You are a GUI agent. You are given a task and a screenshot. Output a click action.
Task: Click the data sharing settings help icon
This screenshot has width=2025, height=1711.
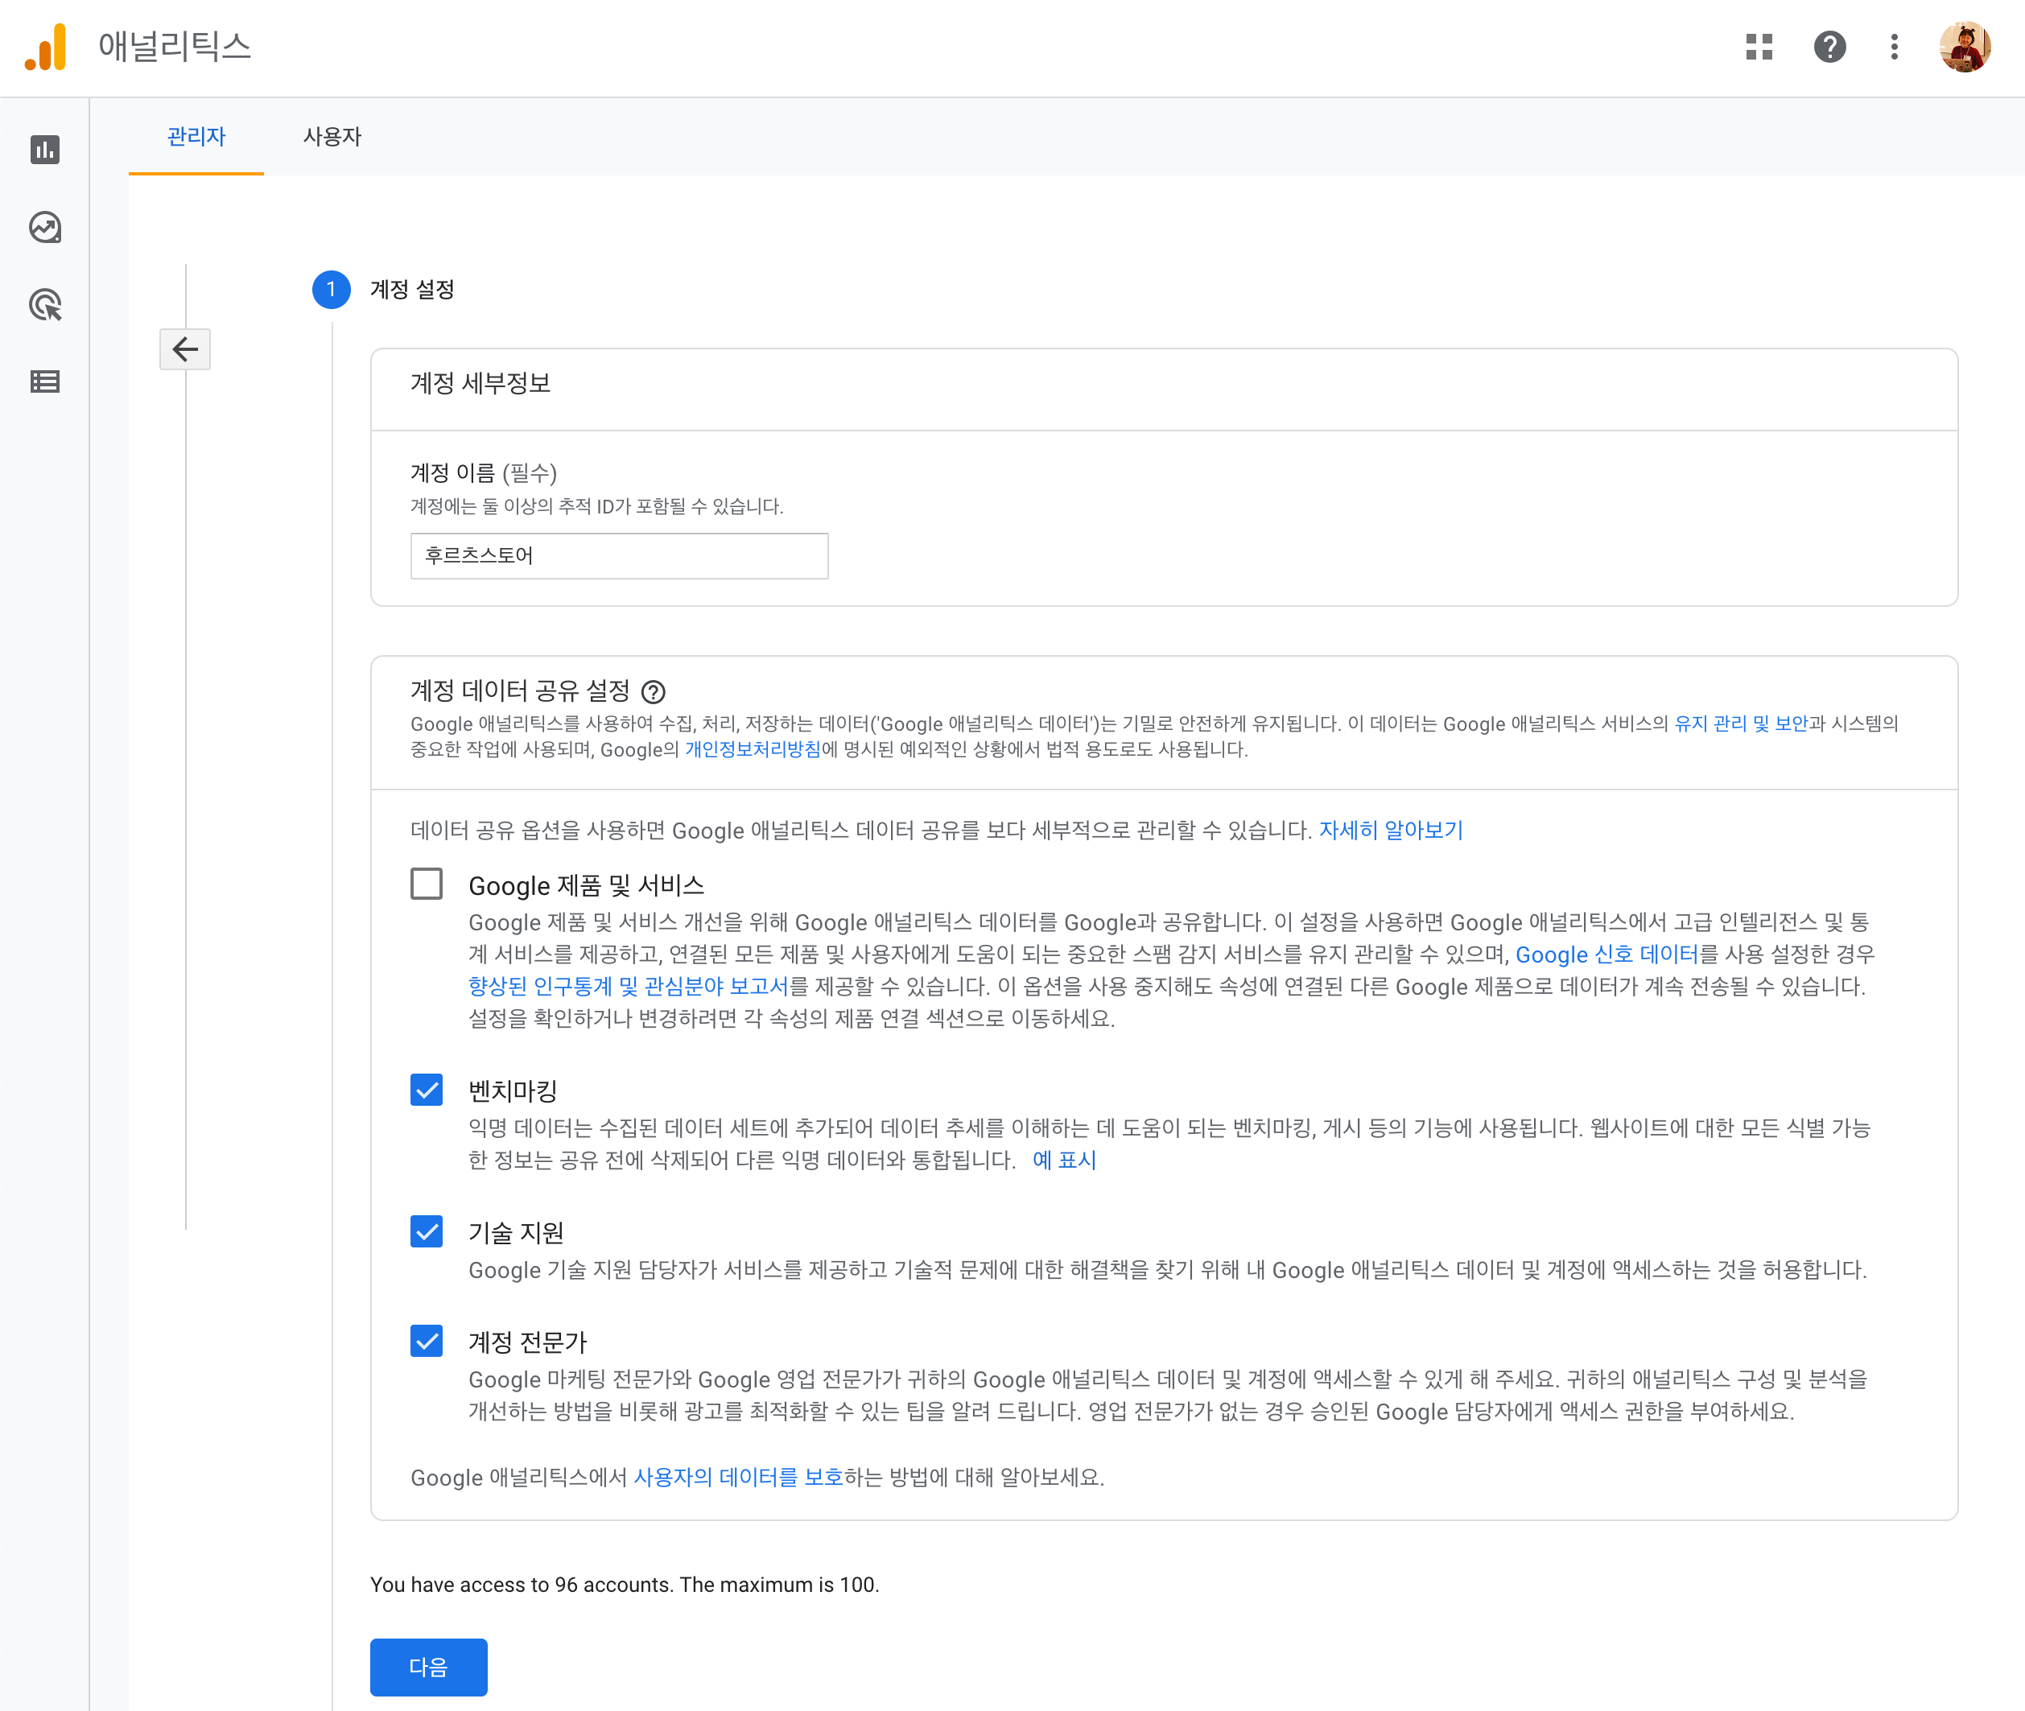pos(654,691)
